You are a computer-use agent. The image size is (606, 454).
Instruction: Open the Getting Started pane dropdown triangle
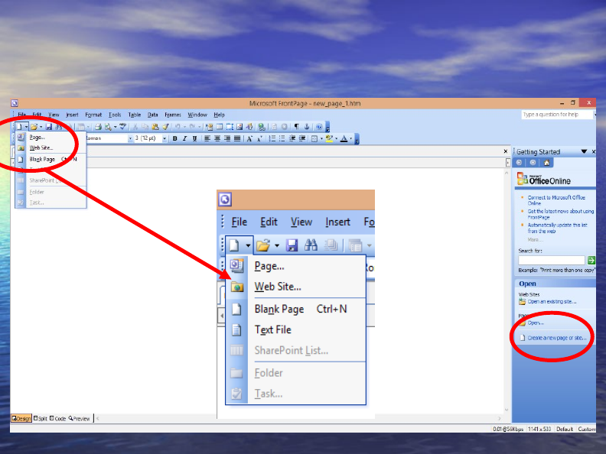tap(584, 152)
